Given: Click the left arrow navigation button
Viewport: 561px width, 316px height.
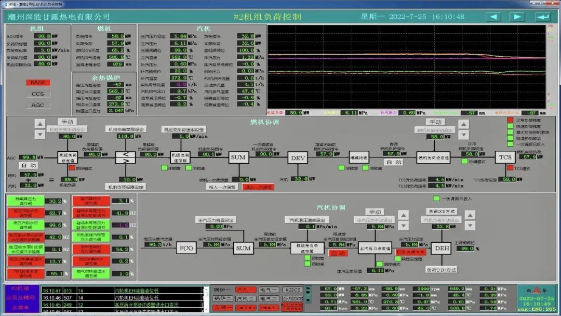Looking at the screenshot, I should pyautogui.click(x=493, y=17).
